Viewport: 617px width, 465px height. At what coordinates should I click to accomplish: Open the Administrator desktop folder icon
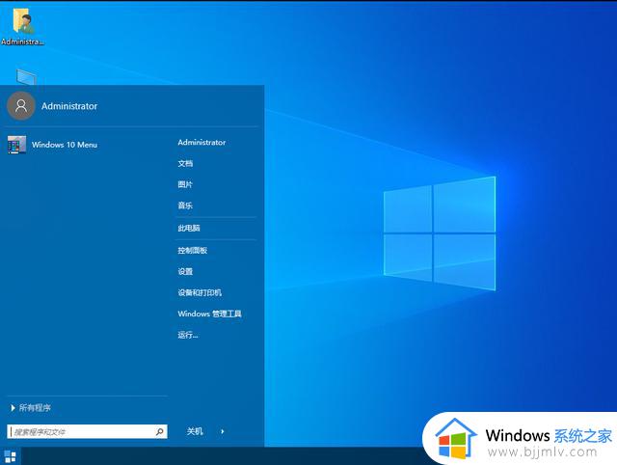[x=22, y=27]
